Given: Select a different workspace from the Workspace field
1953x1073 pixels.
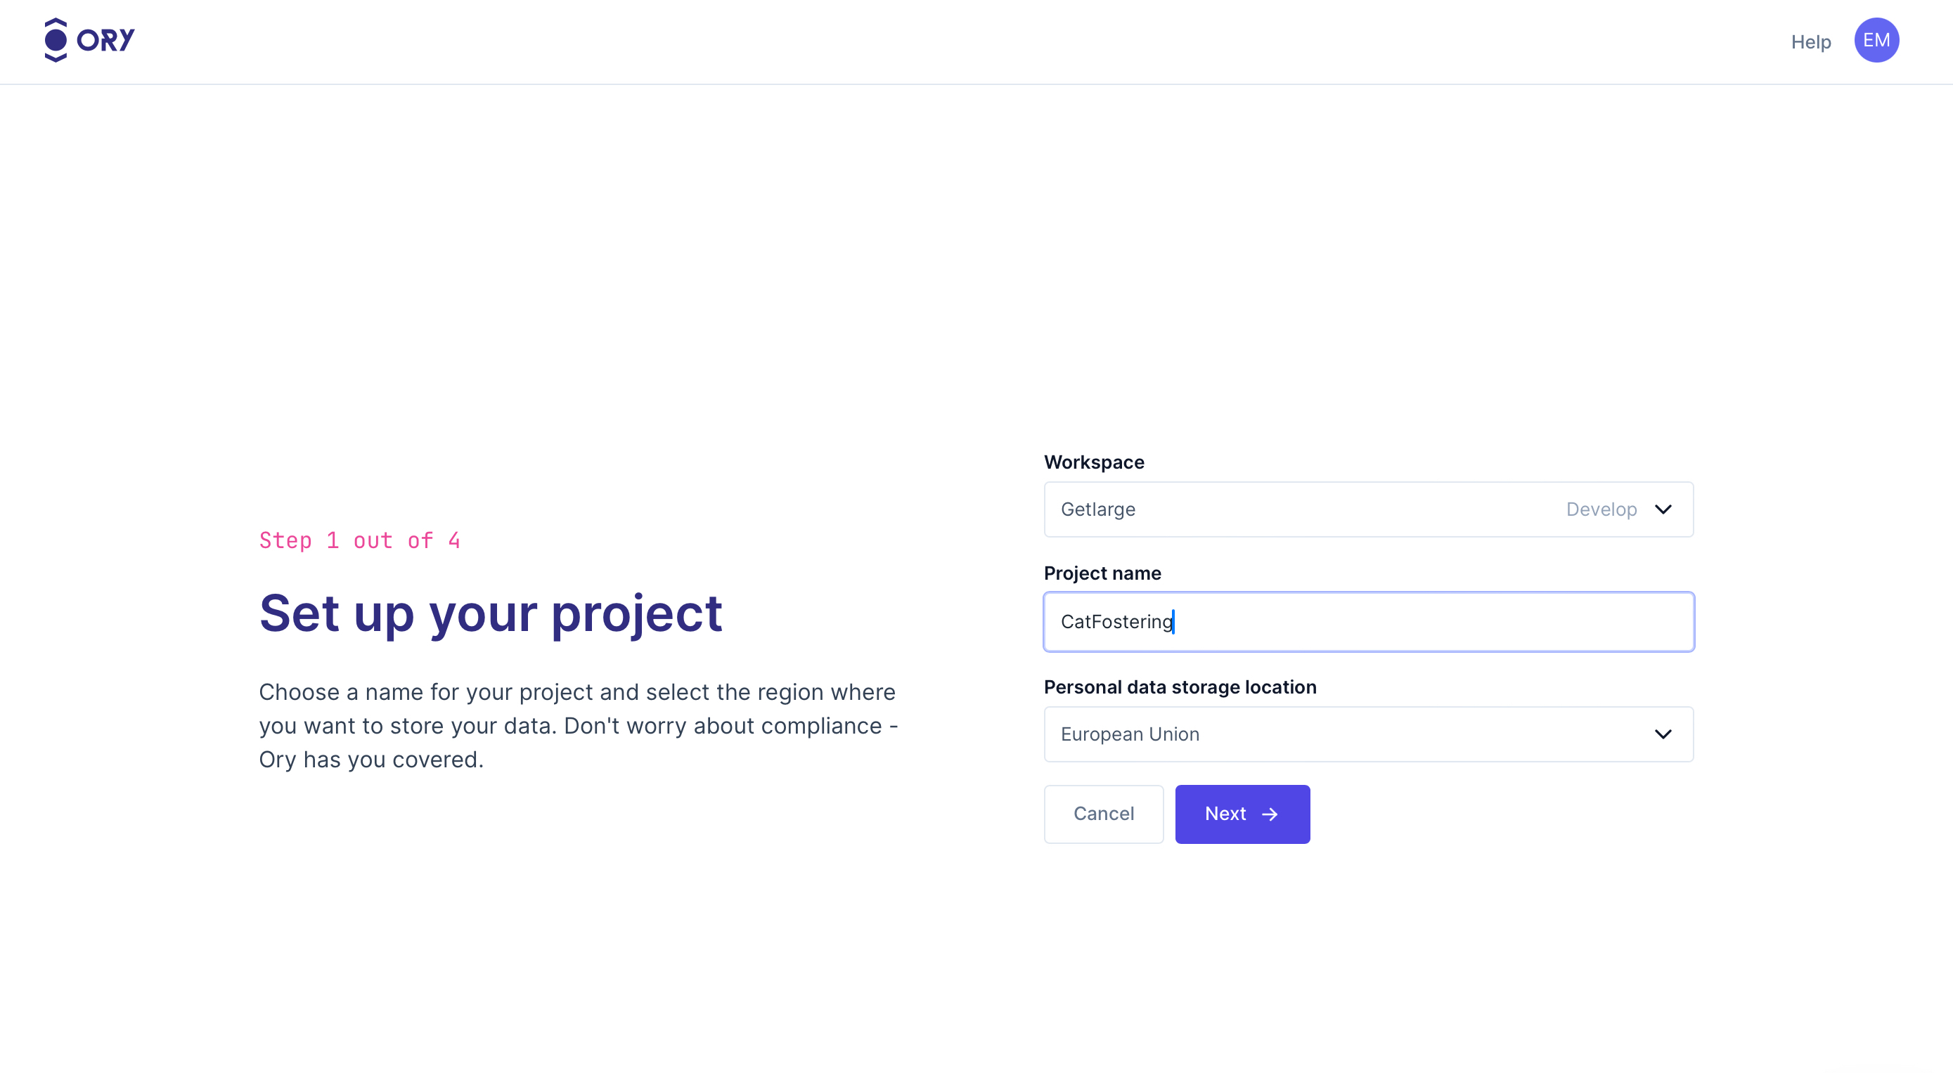Looking at the screenshot, I should (1369, 509).
